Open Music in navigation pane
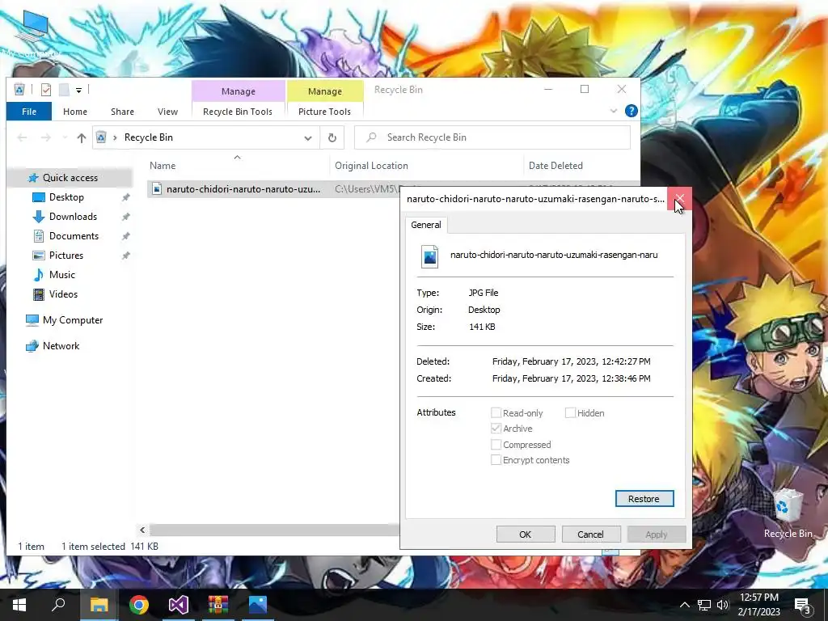 coord(61,275)
